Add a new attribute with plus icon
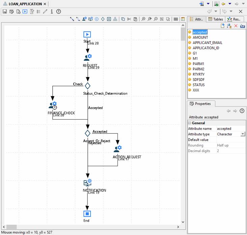The image size is (247, 235). click(x=223, y=26)
